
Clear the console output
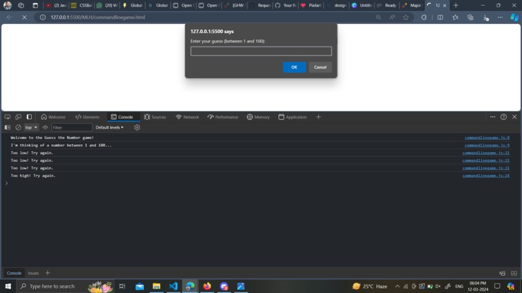pos(18,127)
